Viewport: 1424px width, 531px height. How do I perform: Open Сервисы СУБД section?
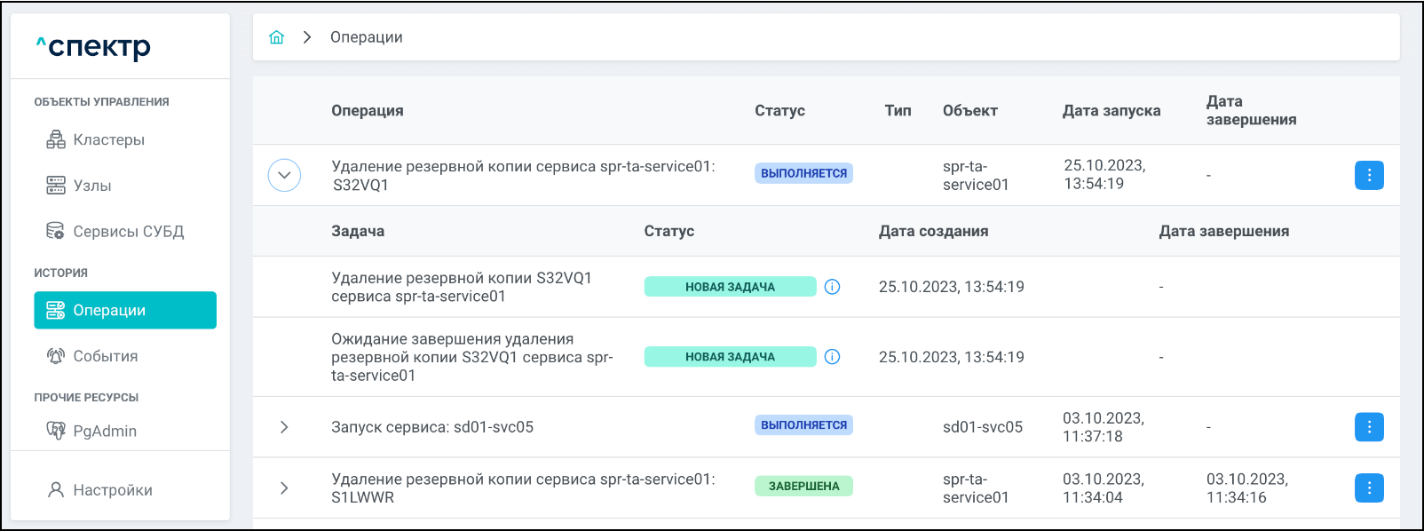(128, 232)
